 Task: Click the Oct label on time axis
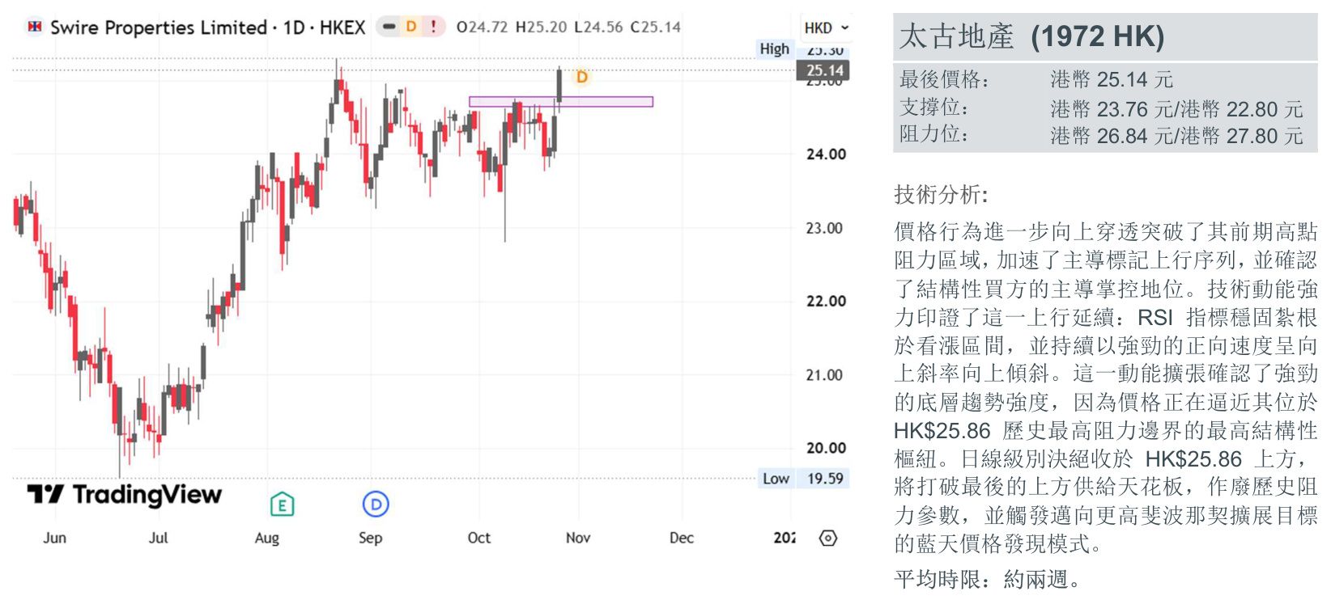479,538
